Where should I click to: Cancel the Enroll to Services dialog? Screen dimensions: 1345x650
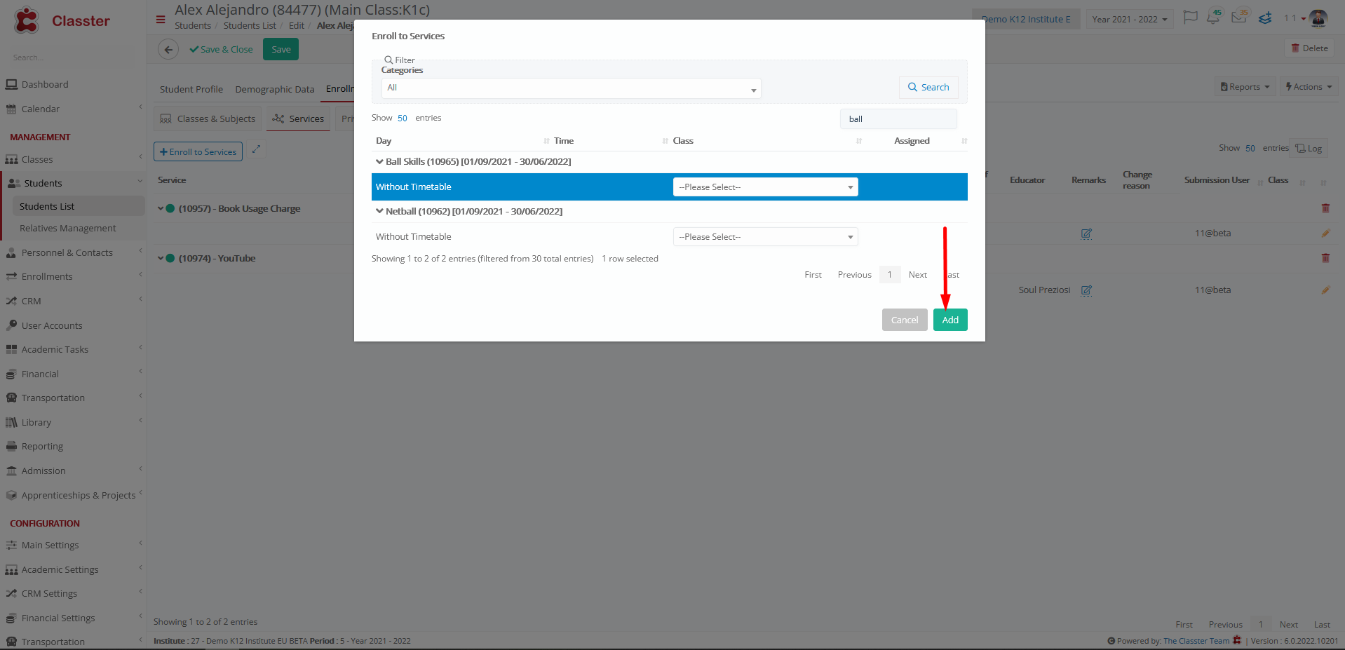click(905, 320)
